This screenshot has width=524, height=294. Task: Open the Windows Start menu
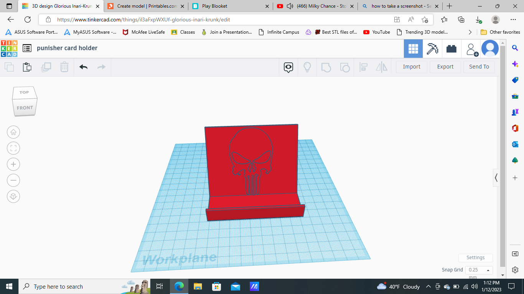[x=9, y=286]
